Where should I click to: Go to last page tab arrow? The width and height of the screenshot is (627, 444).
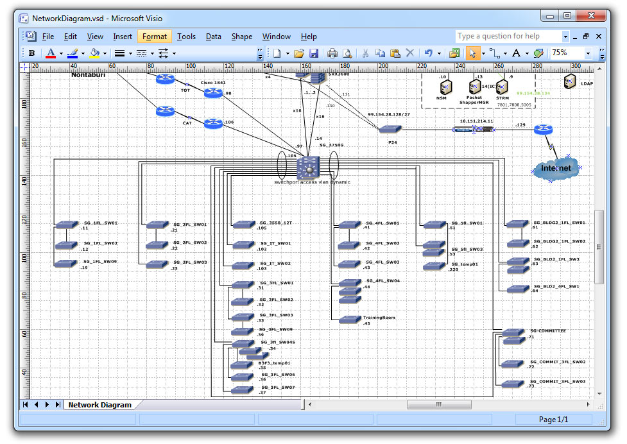58,404
